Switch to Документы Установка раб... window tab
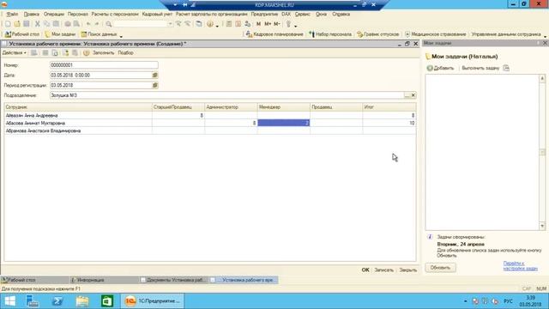Viewport: 549px width, 309px height. (x=173, y=280)
